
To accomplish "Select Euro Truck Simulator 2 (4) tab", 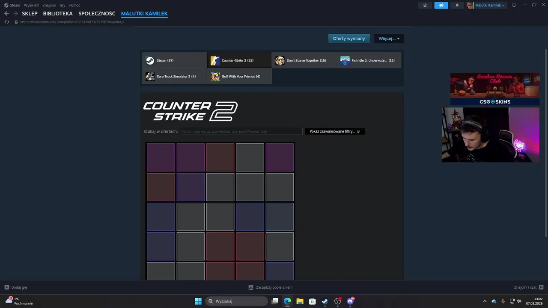I will pos(175,76).
